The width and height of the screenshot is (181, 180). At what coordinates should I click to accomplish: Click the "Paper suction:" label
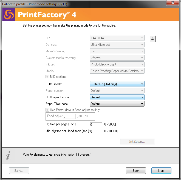click(x=55, y=91)
